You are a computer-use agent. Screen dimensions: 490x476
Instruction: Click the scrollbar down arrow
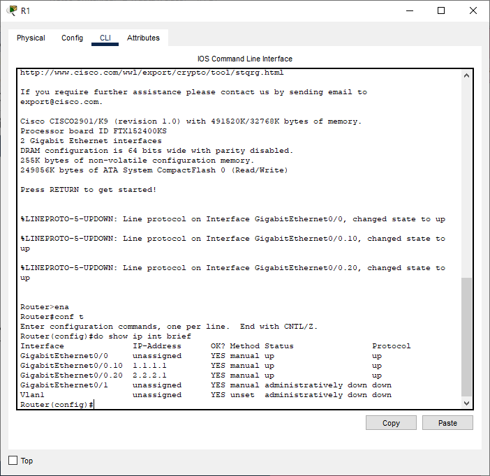[x=466, y=403]
